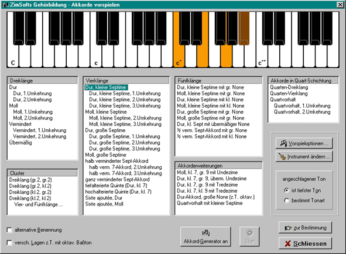Image resolution: width=346 pixels, height=254 pixels.
Task: Choose the ist tiefster Ton radio button
Action: [286, 190]
